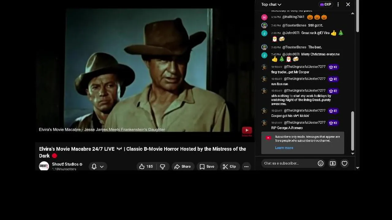Open more video actions menu

(246, 167)
